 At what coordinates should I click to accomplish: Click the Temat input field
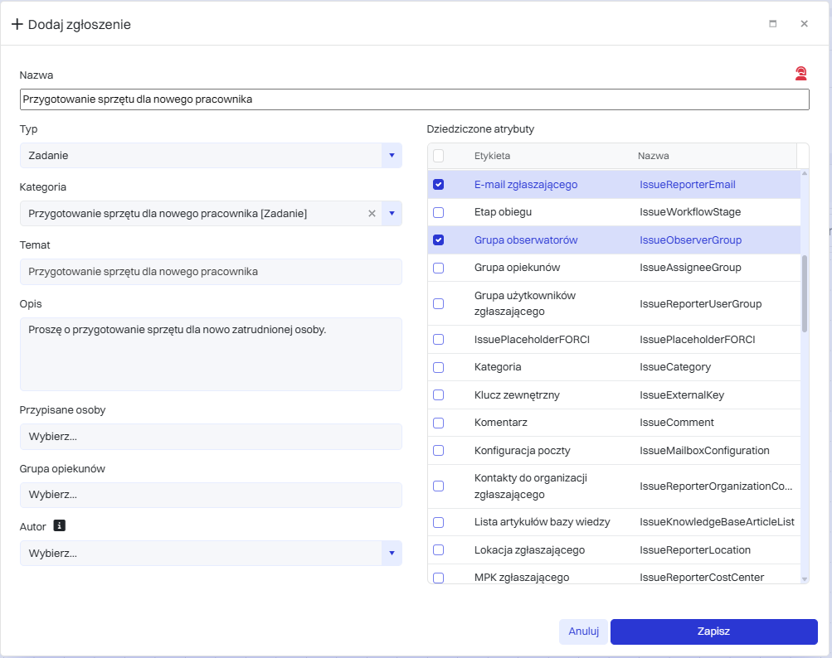211,272
